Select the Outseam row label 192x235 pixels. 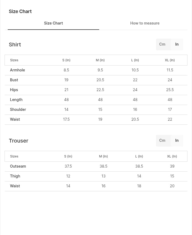click(x=18, y=166)
